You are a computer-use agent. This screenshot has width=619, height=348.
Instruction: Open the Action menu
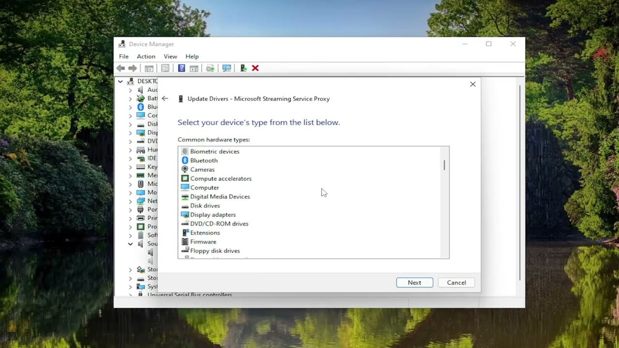(x=146, y=57)
